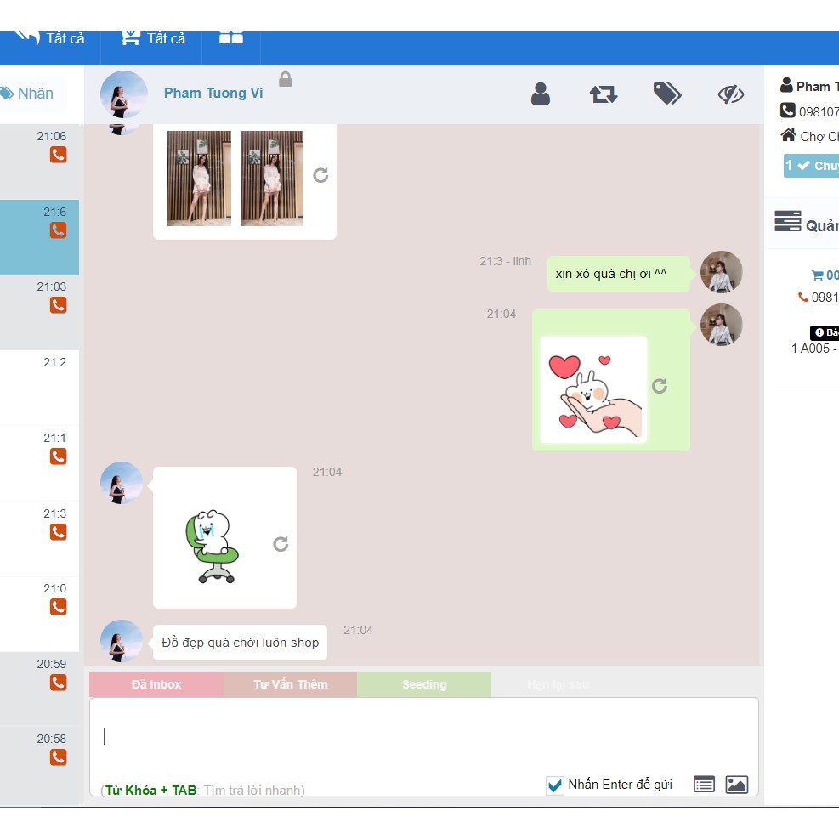839x839 pixels.
Task: Reload the crying bunny chair sticker
Action: click(x=281, y=544)
